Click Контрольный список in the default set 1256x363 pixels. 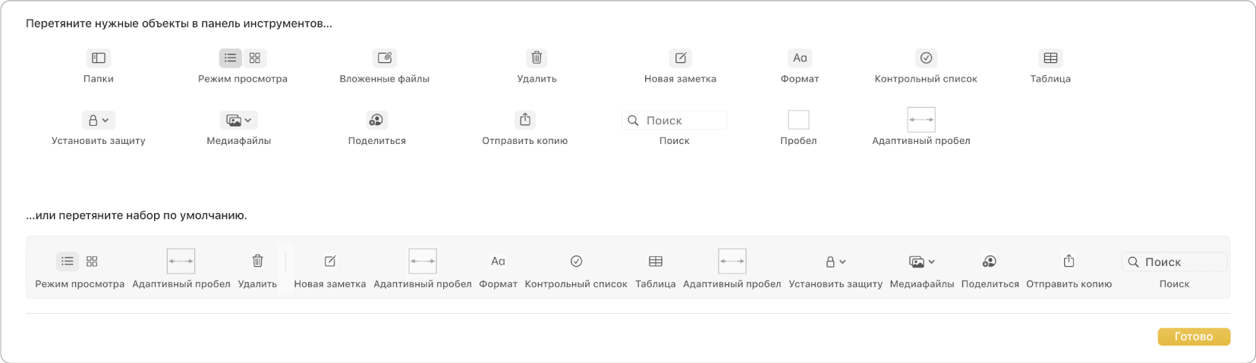576,261
